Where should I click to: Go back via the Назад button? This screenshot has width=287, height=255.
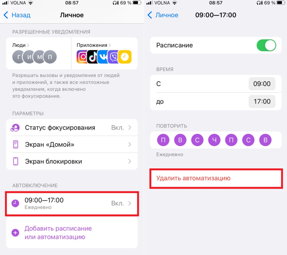click(17, 15)
